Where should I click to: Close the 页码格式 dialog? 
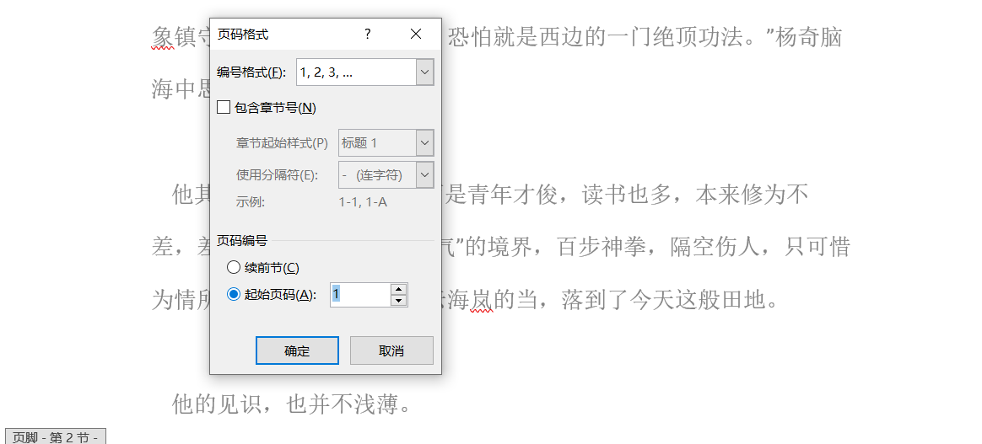point(416,35)
